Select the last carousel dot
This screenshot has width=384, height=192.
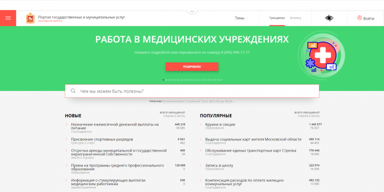(x=221, y=80)
